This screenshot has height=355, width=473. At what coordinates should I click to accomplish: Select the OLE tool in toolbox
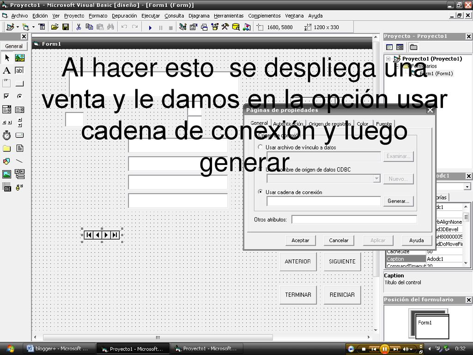click(6, 187)
